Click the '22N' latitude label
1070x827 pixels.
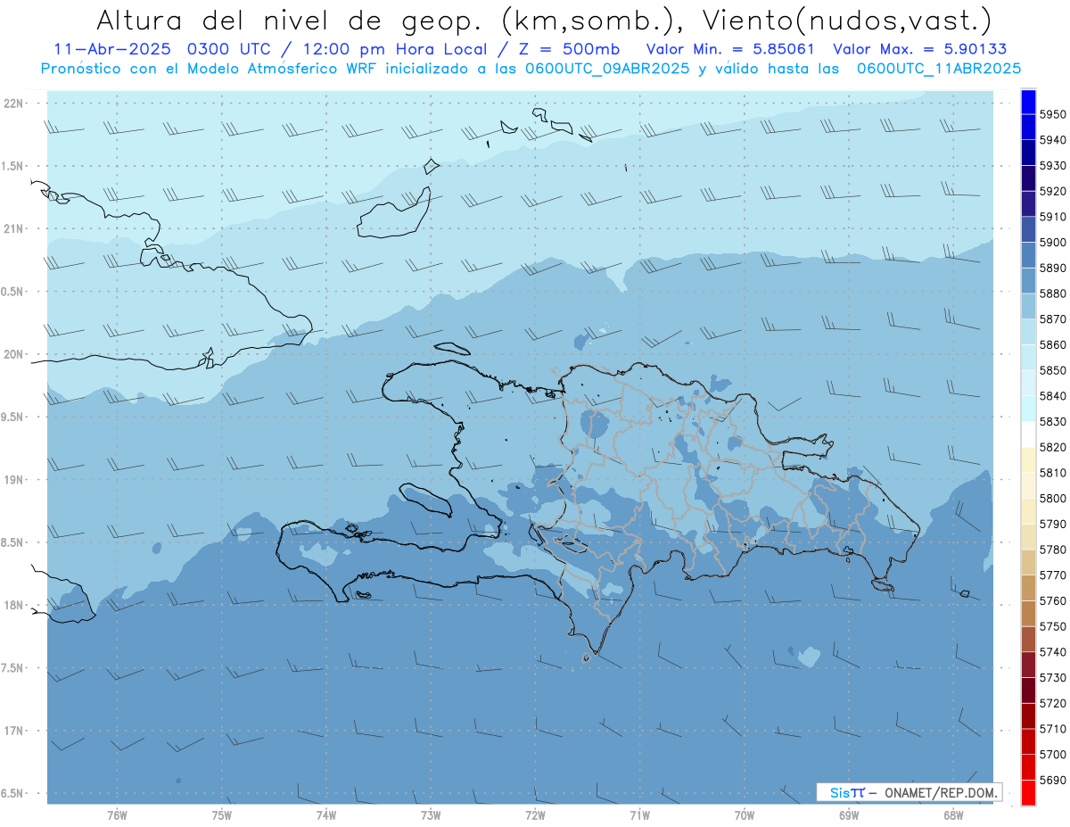12,103
